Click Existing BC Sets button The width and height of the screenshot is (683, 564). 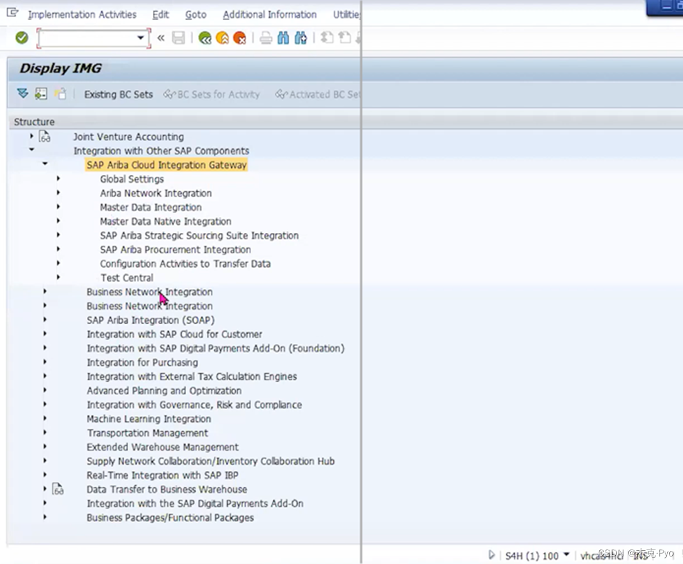point(118,94)
